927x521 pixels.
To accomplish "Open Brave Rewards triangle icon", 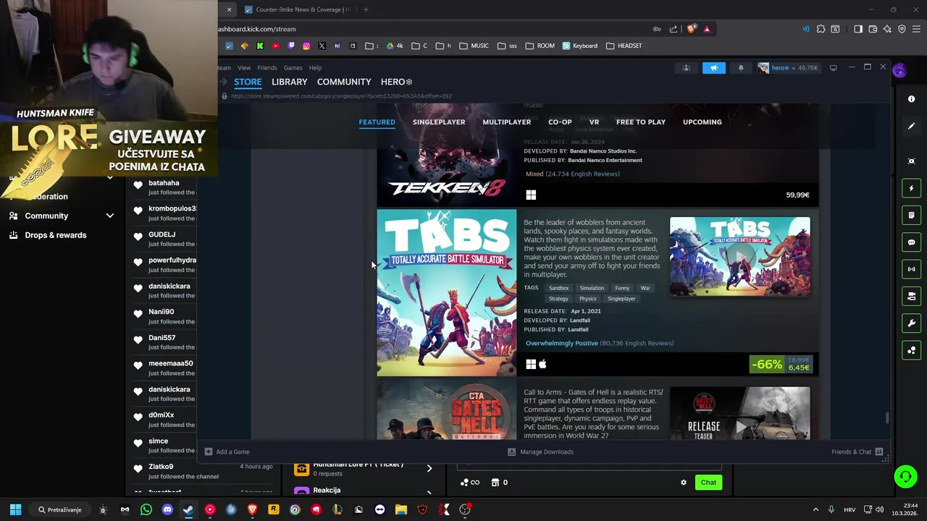I will tap(707, 29).
